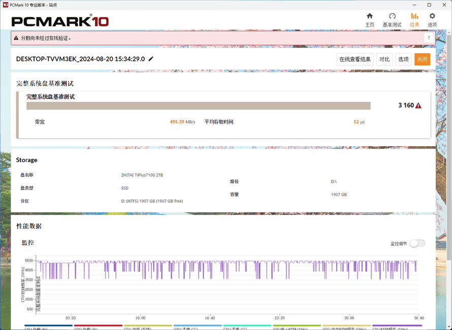The image size is (452, 330).
Task: Click the question mark help button
Action: click(429, 38)
